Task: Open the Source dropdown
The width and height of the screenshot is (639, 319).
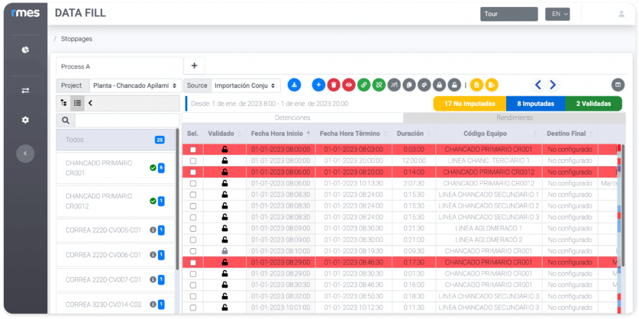Action: click(x=246, y=86)
